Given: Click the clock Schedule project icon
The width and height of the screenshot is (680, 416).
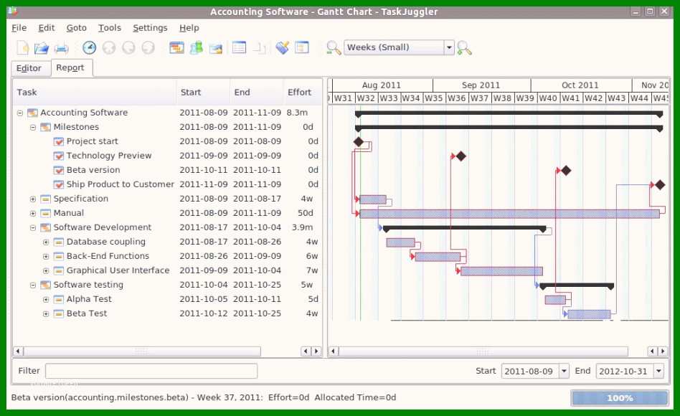Looking at the screenshot, I should 90,47.
